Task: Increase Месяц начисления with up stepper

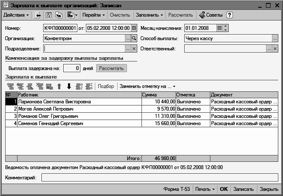Action: (x=226, y=26)
